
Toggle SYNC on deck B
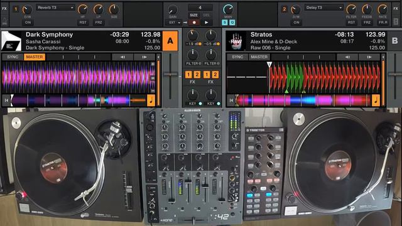237,57
